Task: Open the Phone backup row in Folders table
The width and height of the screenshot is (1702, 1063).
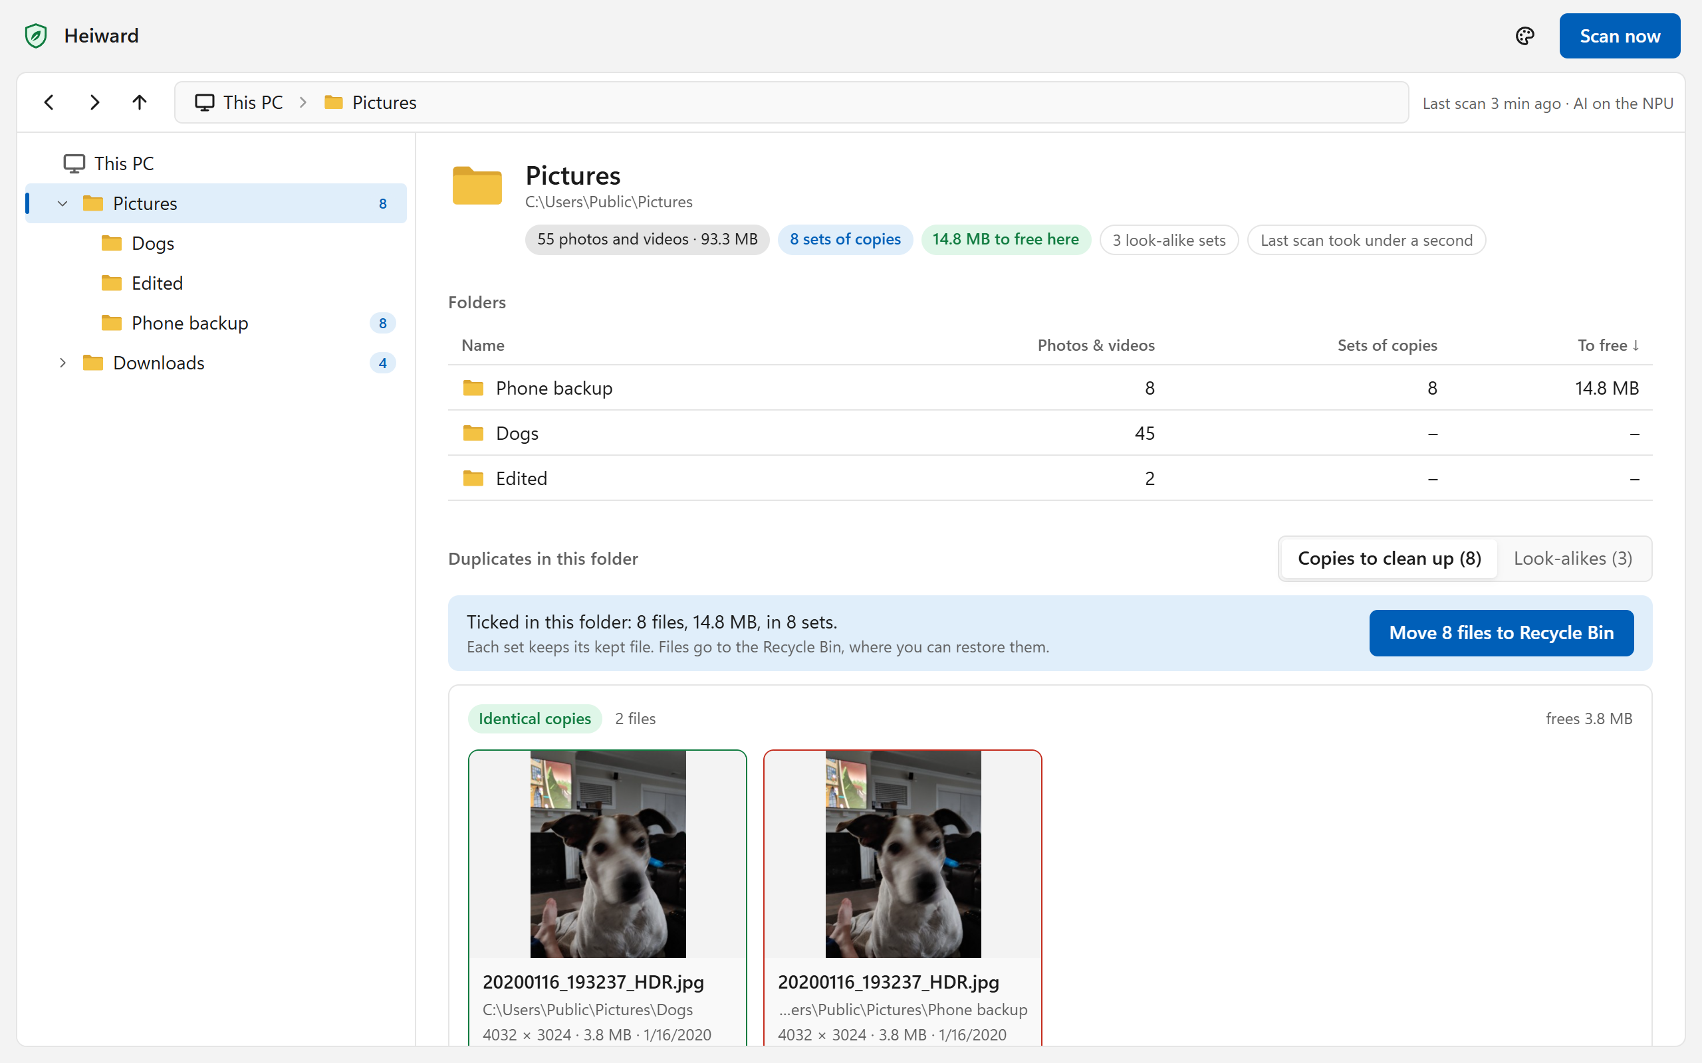Action: click(1050, 388)
